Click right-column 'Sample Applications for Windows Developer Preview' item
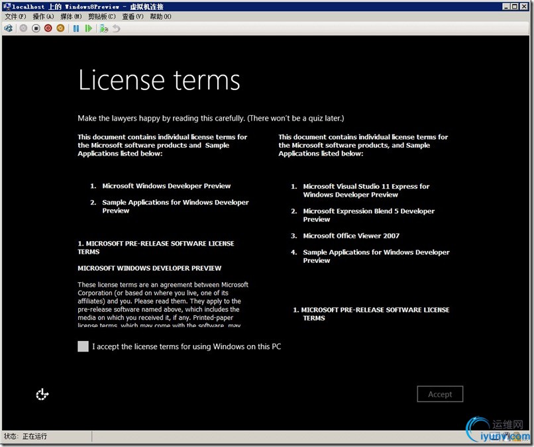 coord(376,256)
